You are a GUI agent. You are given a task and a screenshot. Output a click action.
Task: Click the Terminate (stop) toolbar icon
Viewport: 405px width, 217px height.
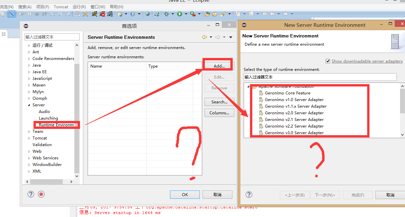click(37, 14)
